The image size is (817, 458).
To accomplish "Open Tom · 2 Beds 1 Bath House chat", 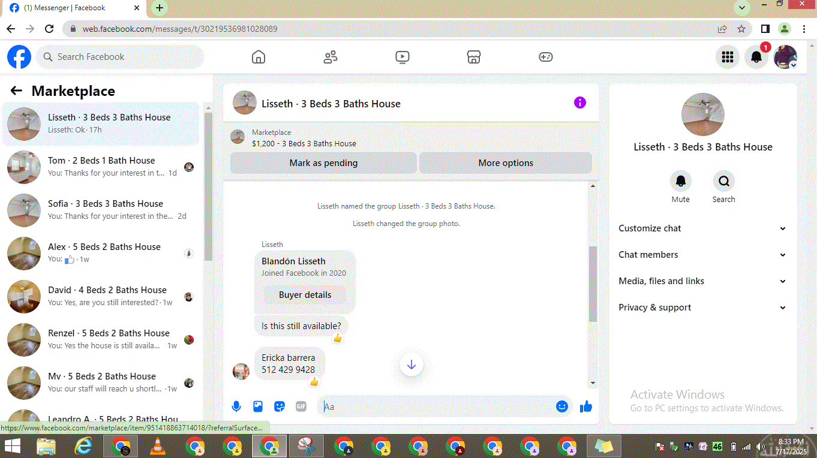I will pos(101,167).
